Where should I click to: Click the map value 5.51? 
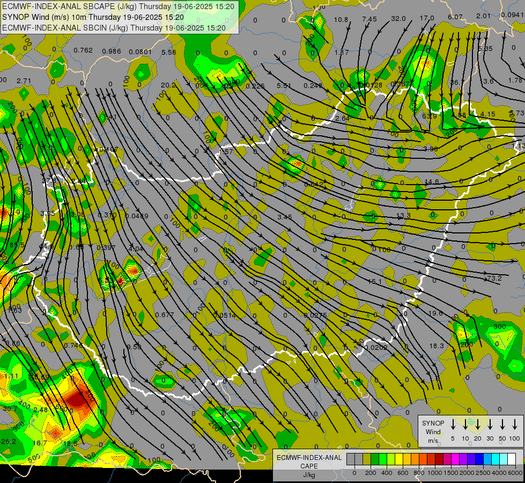(x=284, y=85)
